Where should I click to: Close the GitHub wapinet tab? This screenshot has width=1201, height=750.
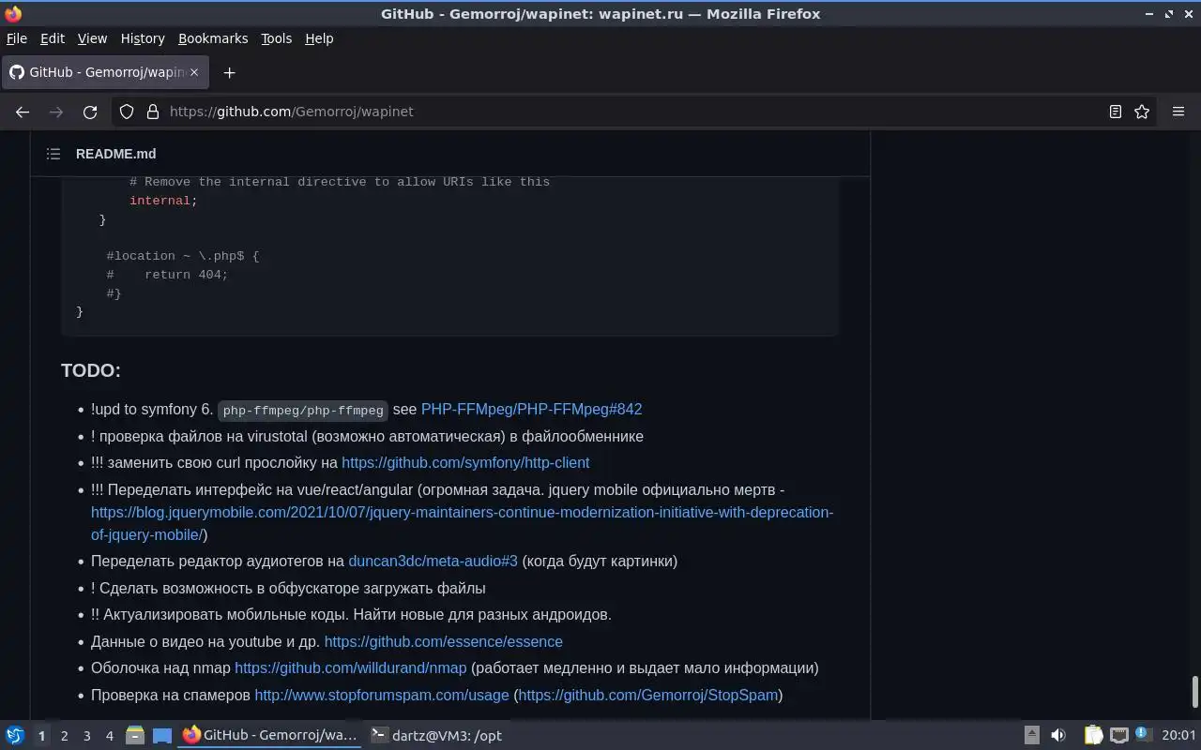click(x=195, y=72)
